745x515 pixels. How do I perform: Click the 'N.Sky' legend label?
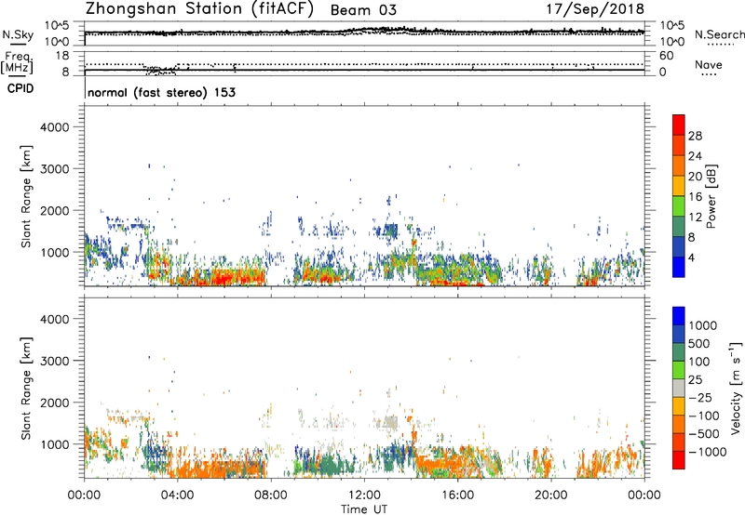coord(18,34)
